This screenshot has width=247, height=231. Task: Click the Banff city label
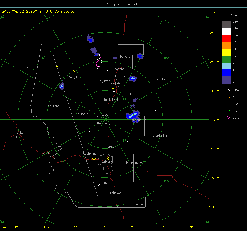(x=45, y=153)
